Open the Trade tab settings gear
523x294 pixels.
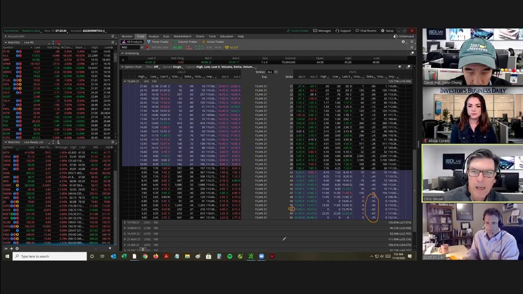point(403,42)
